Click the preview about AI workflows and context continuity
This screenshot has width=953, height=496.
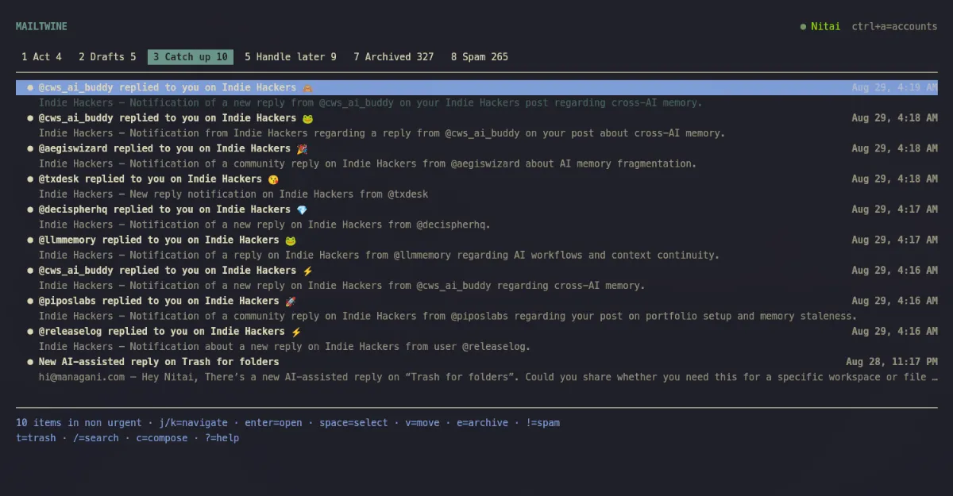click(379, 256)
